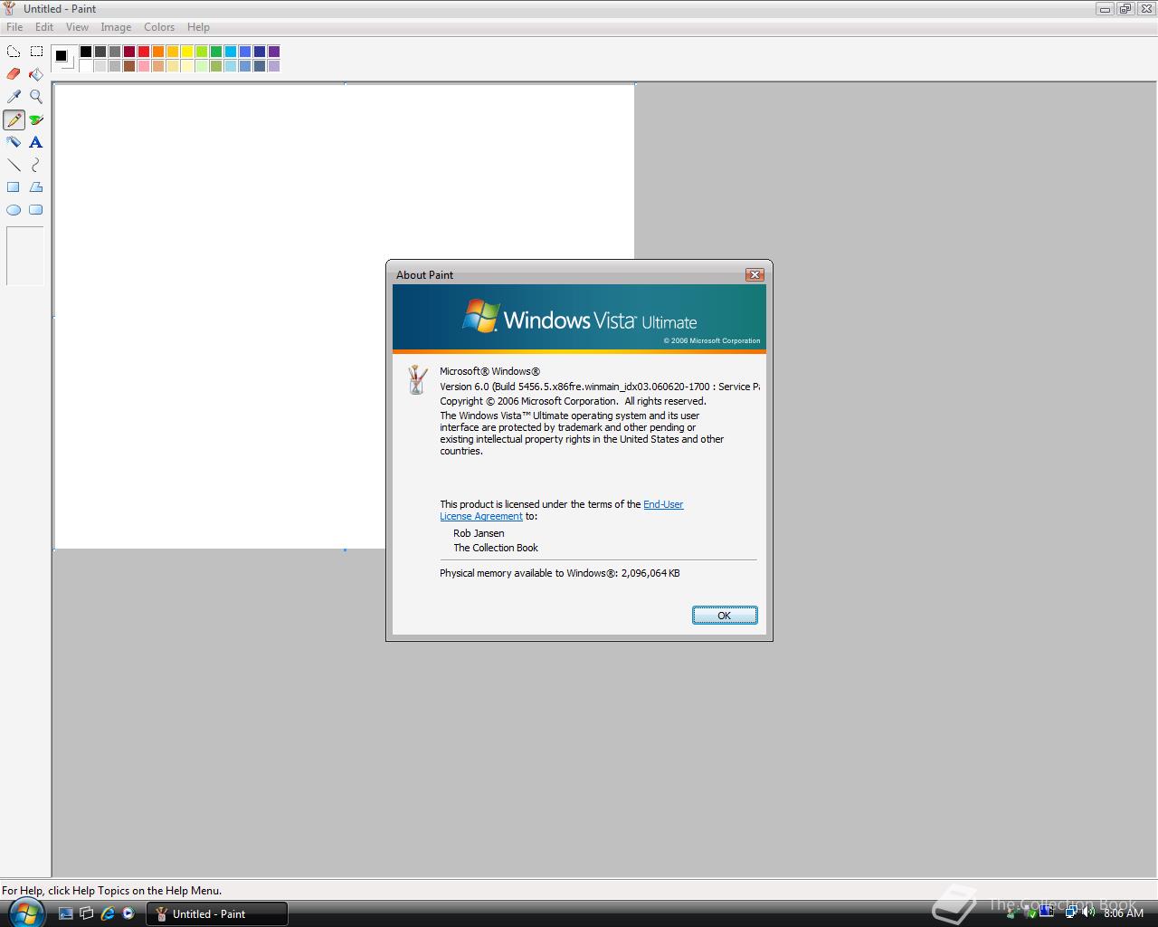This screenshot has width=1158, height=927.
Task: Select the Magnifier tool
Action: [36, 97]
